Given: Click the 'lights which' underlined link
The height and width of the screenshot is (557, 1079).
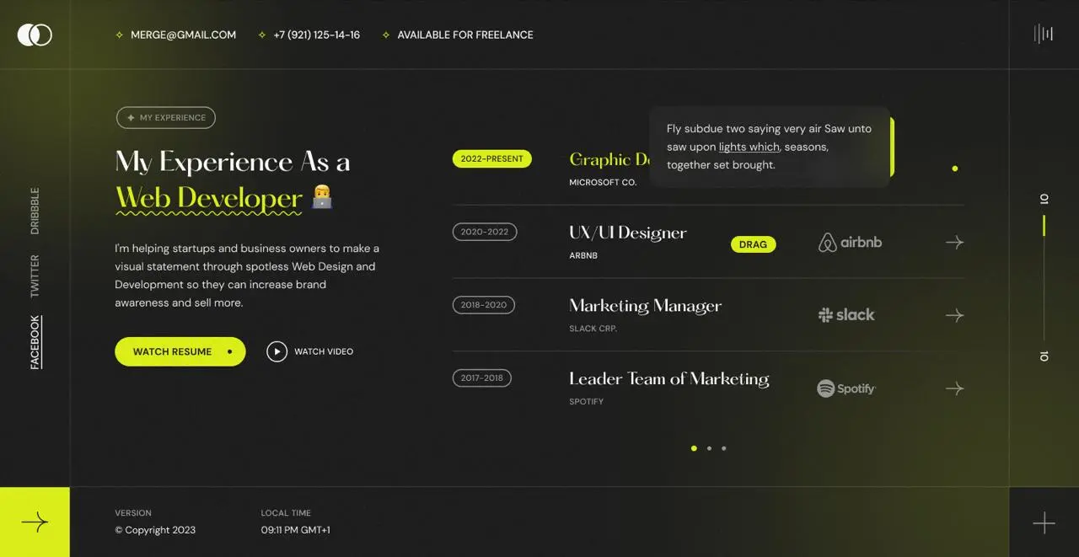Looking at the screenshot, I should [x=749, y=147].
